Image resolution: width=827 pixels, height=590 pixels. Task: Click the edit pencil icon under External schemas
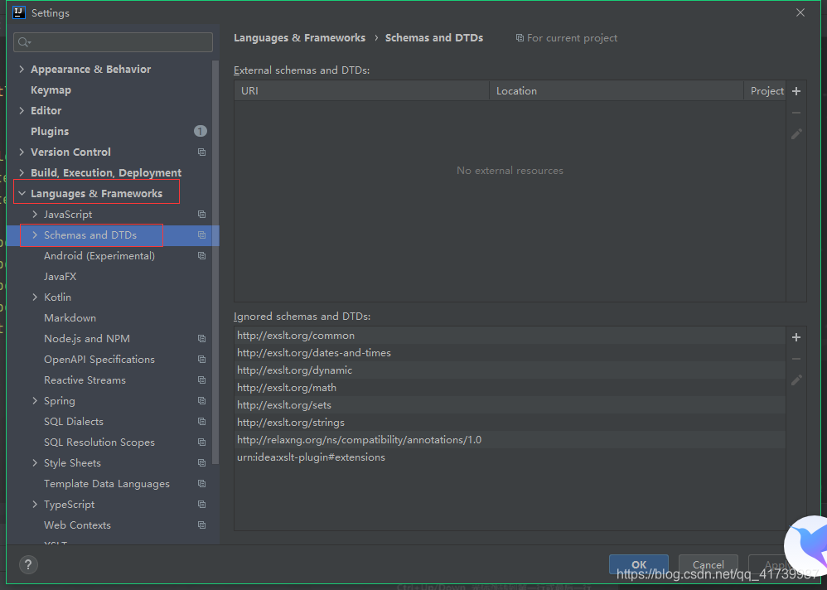click(x=796, y=134)
